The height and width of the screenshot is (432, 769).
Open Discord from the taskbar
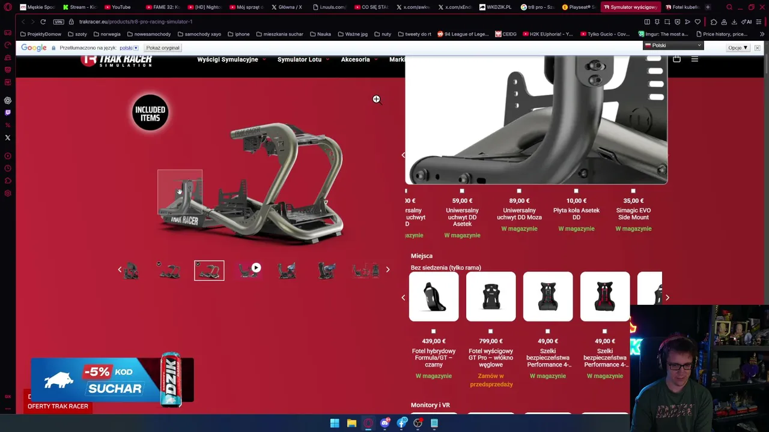(x=385, y=423)
